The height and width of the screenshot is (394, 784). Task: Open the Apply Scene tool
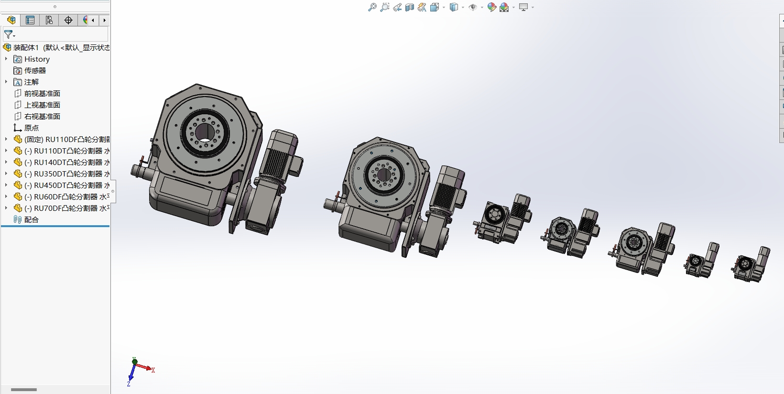pos(504,7)
